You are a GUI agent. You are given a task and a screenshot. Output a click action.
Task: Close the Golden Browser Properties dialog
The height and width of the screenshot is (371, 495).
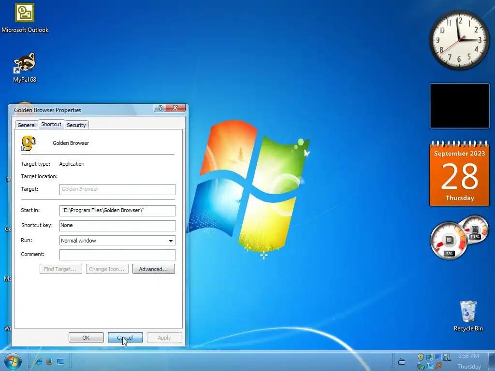coord(175,108)
